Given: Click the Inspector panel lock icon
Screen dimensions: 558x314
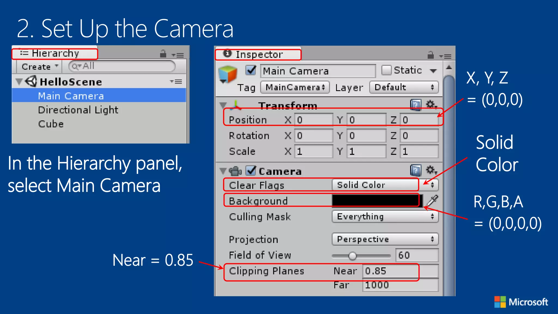Looking at the screenshot, I should [430, 55].
